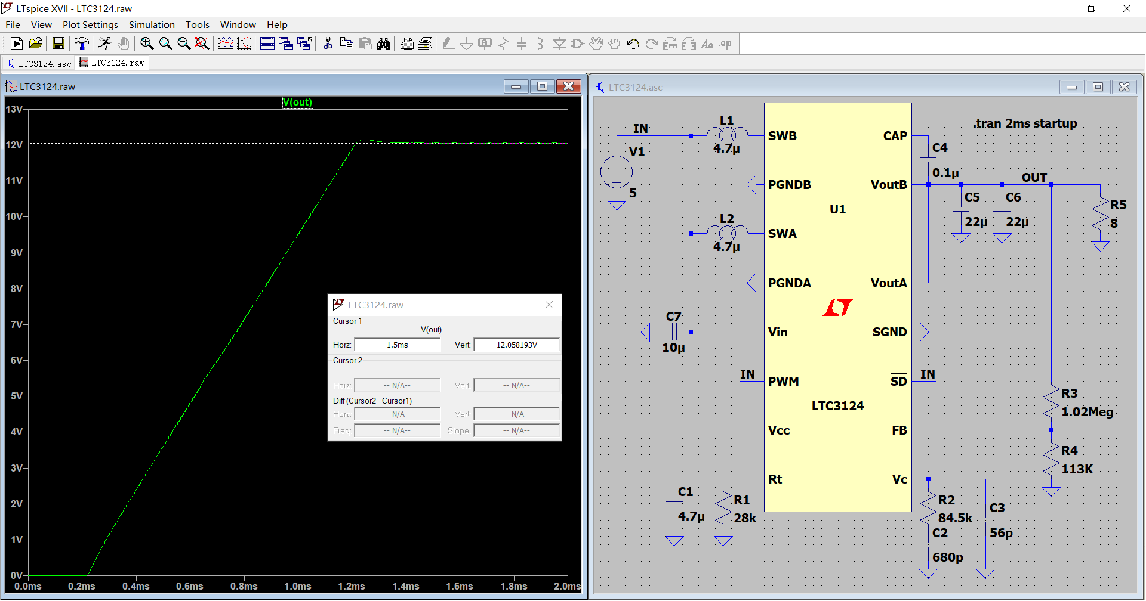Viewport: 1146px width, 601px height.
Task: Open the View menu
Action: point(41,24)
